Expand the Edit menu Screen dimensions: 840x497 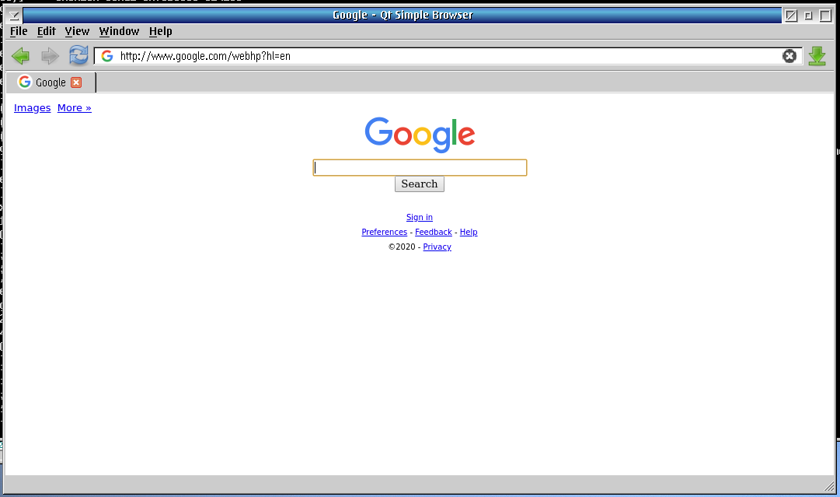pos(46,31)
